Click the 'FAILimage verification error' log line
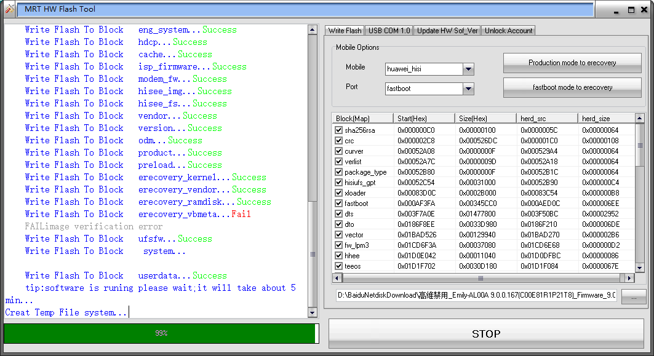 tap(94, 226)
